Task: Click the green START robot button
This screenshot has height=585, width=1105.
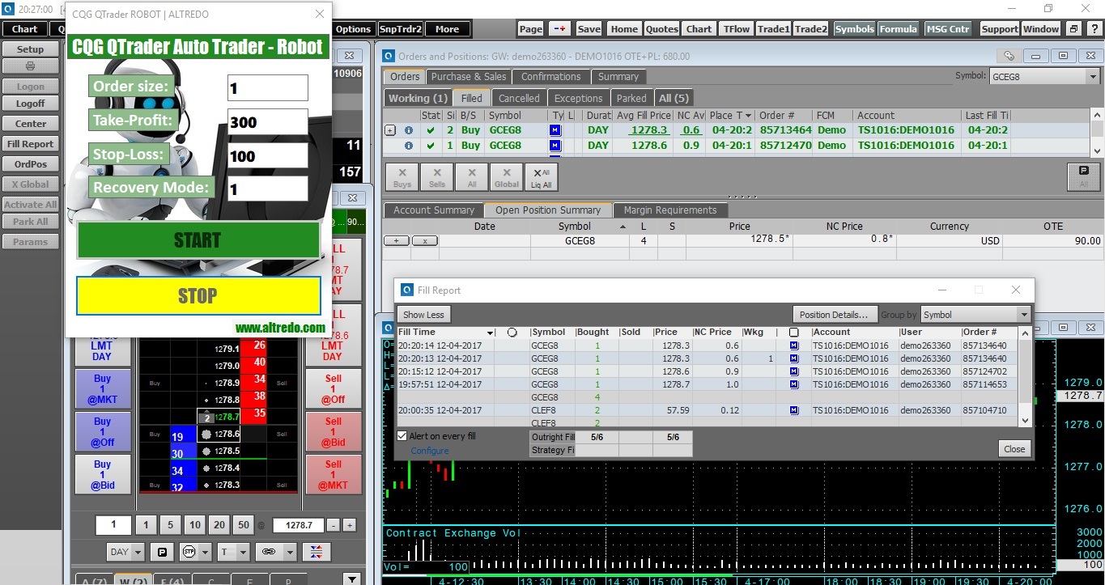Action: (x=198, y=240)
